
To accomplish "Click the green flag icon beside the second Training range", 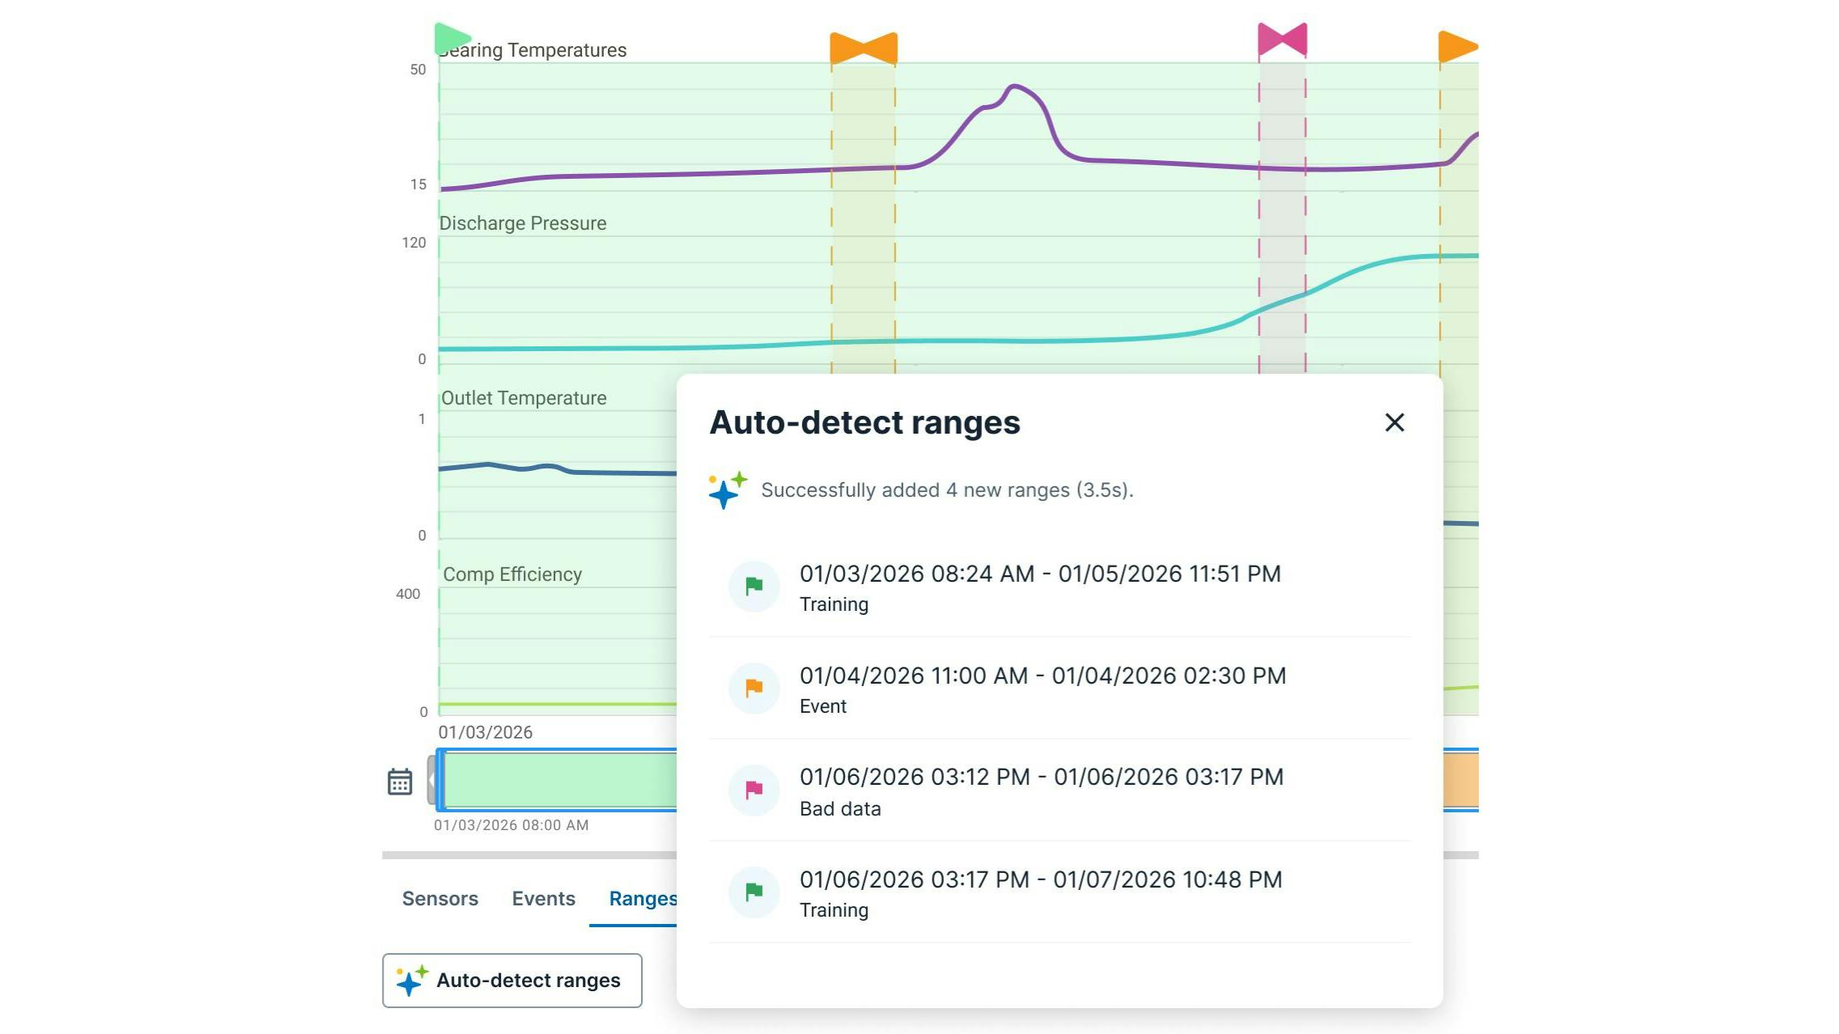I will click(753, 892).
